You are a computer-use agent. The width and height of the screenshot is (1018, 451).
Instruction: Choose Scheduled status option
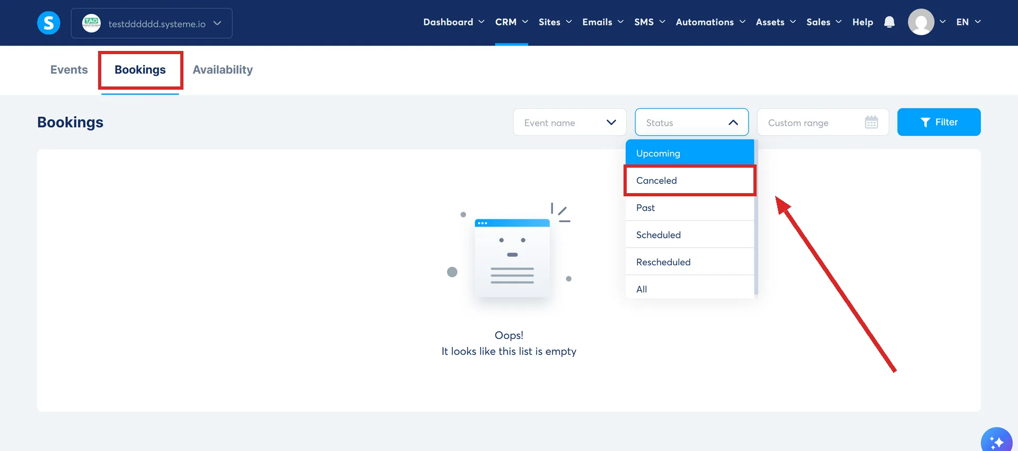[689, 235]
